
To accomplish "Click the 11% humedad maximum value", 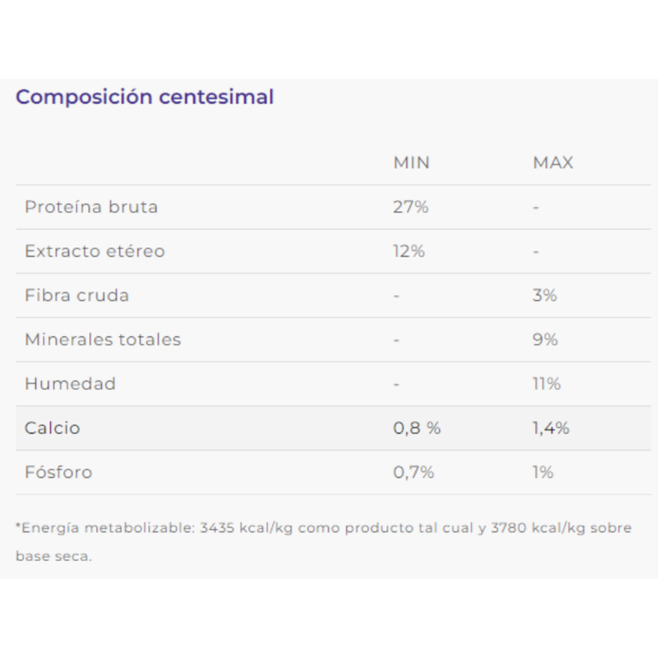I will 546,384.
